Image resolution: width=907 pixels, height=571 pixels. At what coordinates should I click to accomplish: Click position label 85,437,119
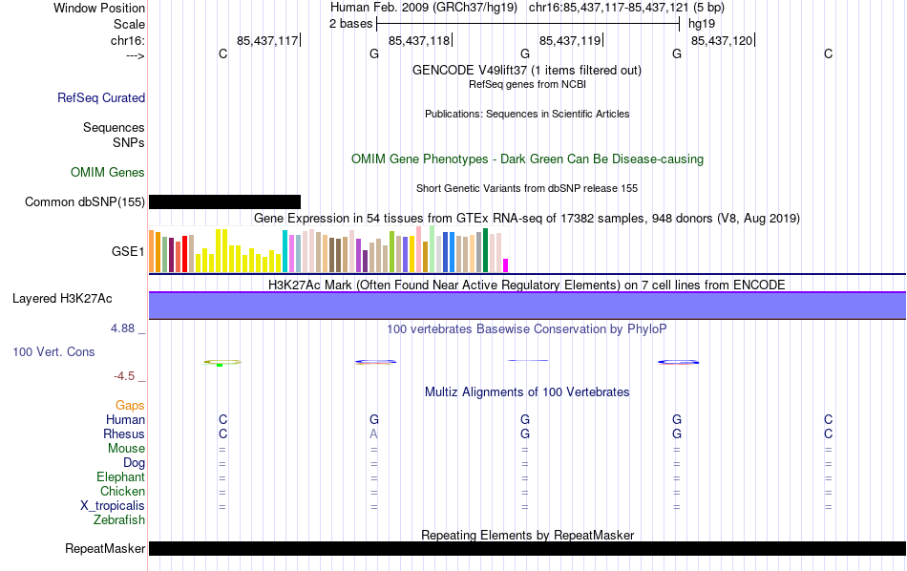coord(570,40)
